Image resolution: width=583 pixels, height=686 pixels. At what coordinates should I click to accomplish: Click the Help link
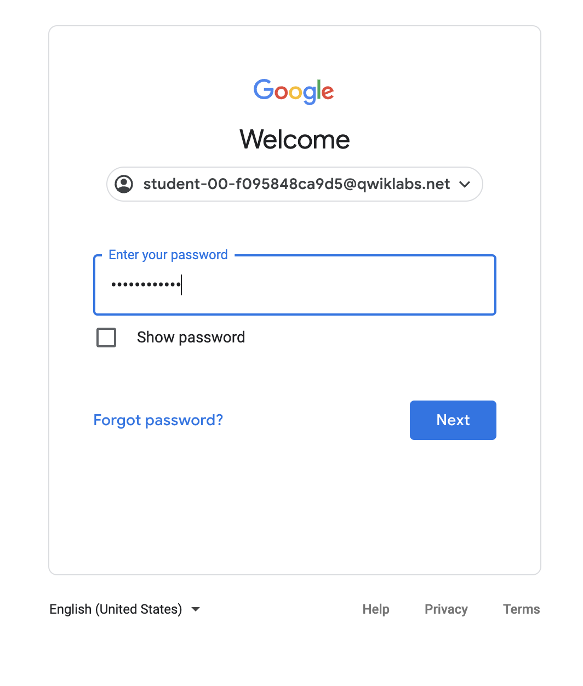click(375, 609)
